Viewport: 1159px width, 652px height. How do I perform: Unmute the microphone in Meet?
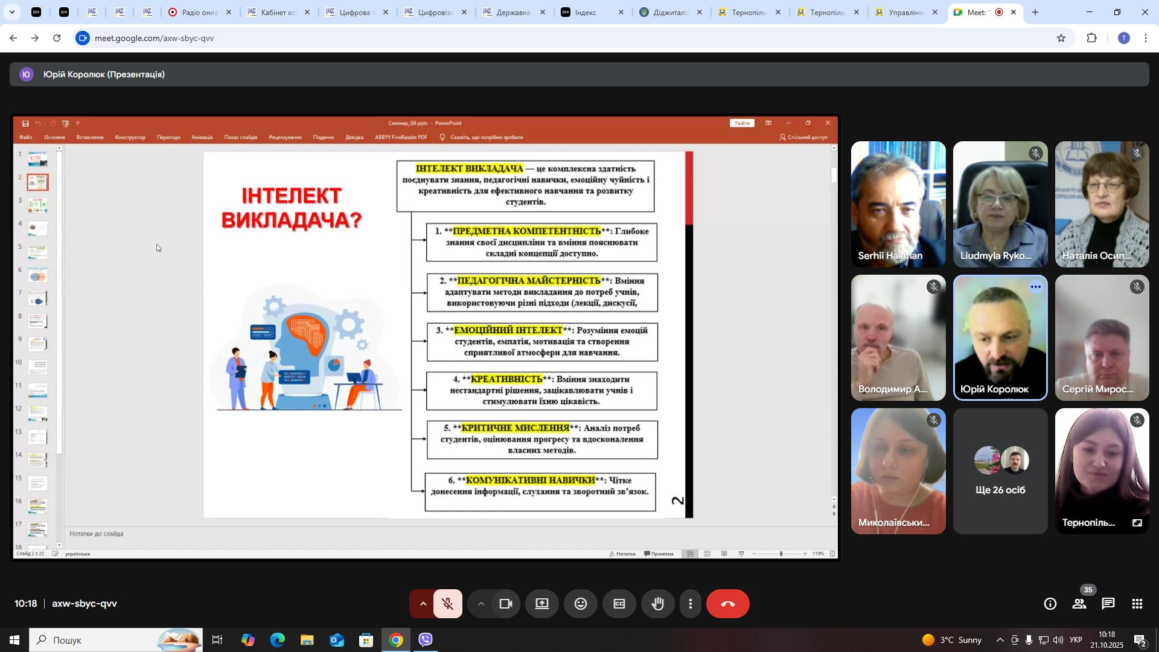click(x=447, y=604)
